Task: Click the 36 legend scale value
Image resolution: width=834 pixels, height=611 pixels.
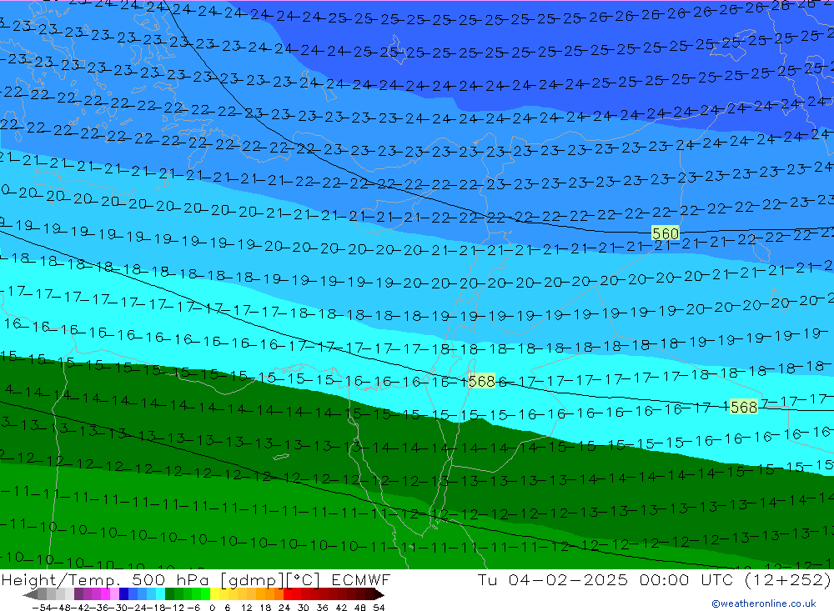Action: click(x=322, y=608)
